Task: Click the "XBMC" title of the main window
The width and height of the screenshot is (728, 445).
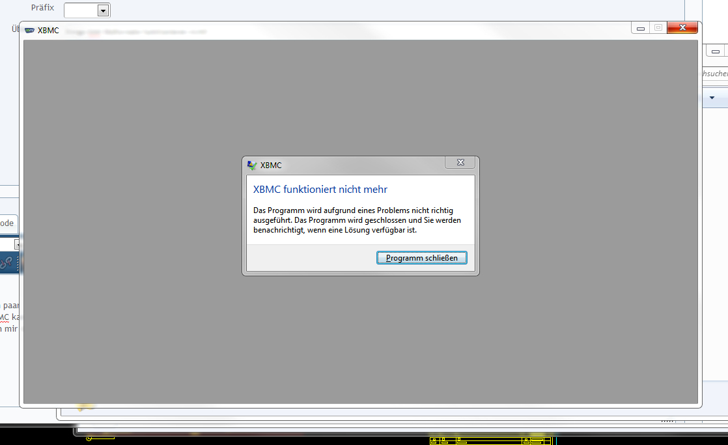Action: [48, 30]
